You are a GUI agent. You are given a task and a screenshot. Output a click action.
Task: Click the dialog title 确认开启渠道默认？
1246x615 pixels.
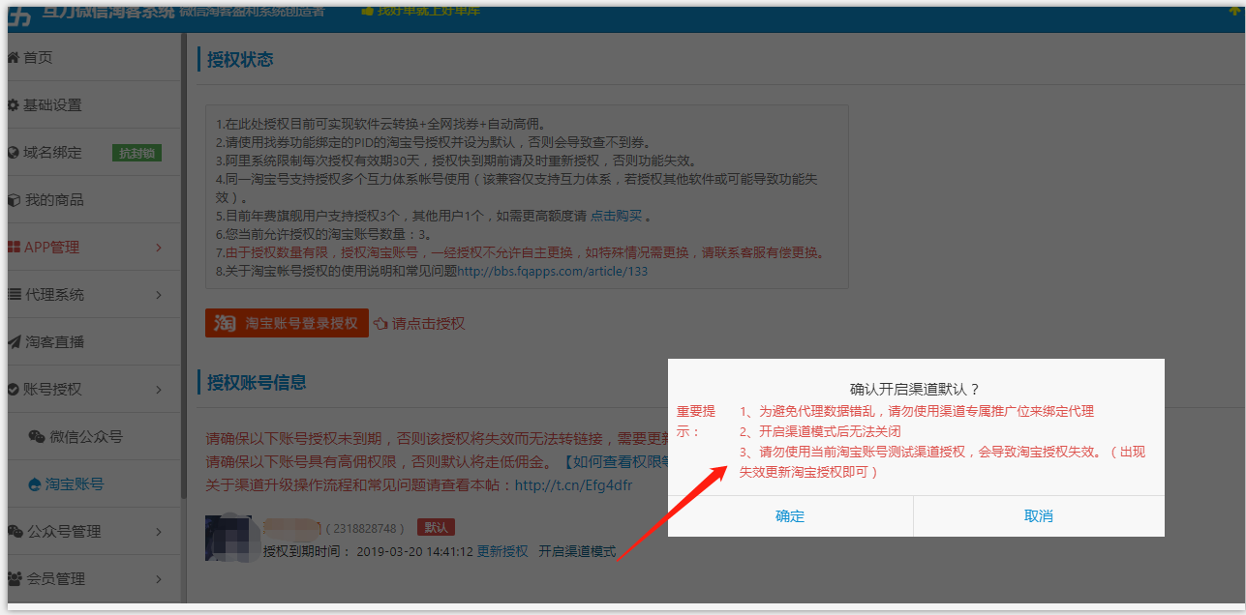click(x=915, y=390)
